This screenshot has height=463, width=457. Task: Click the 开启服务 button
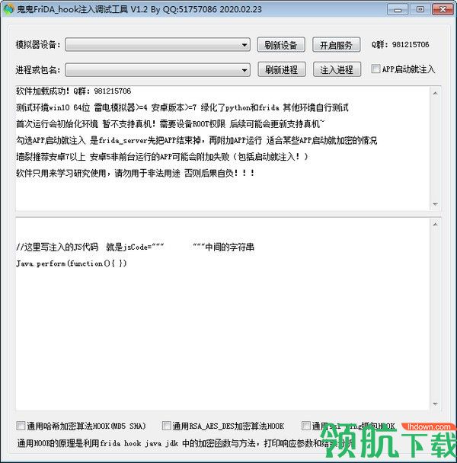click(336, 45)
